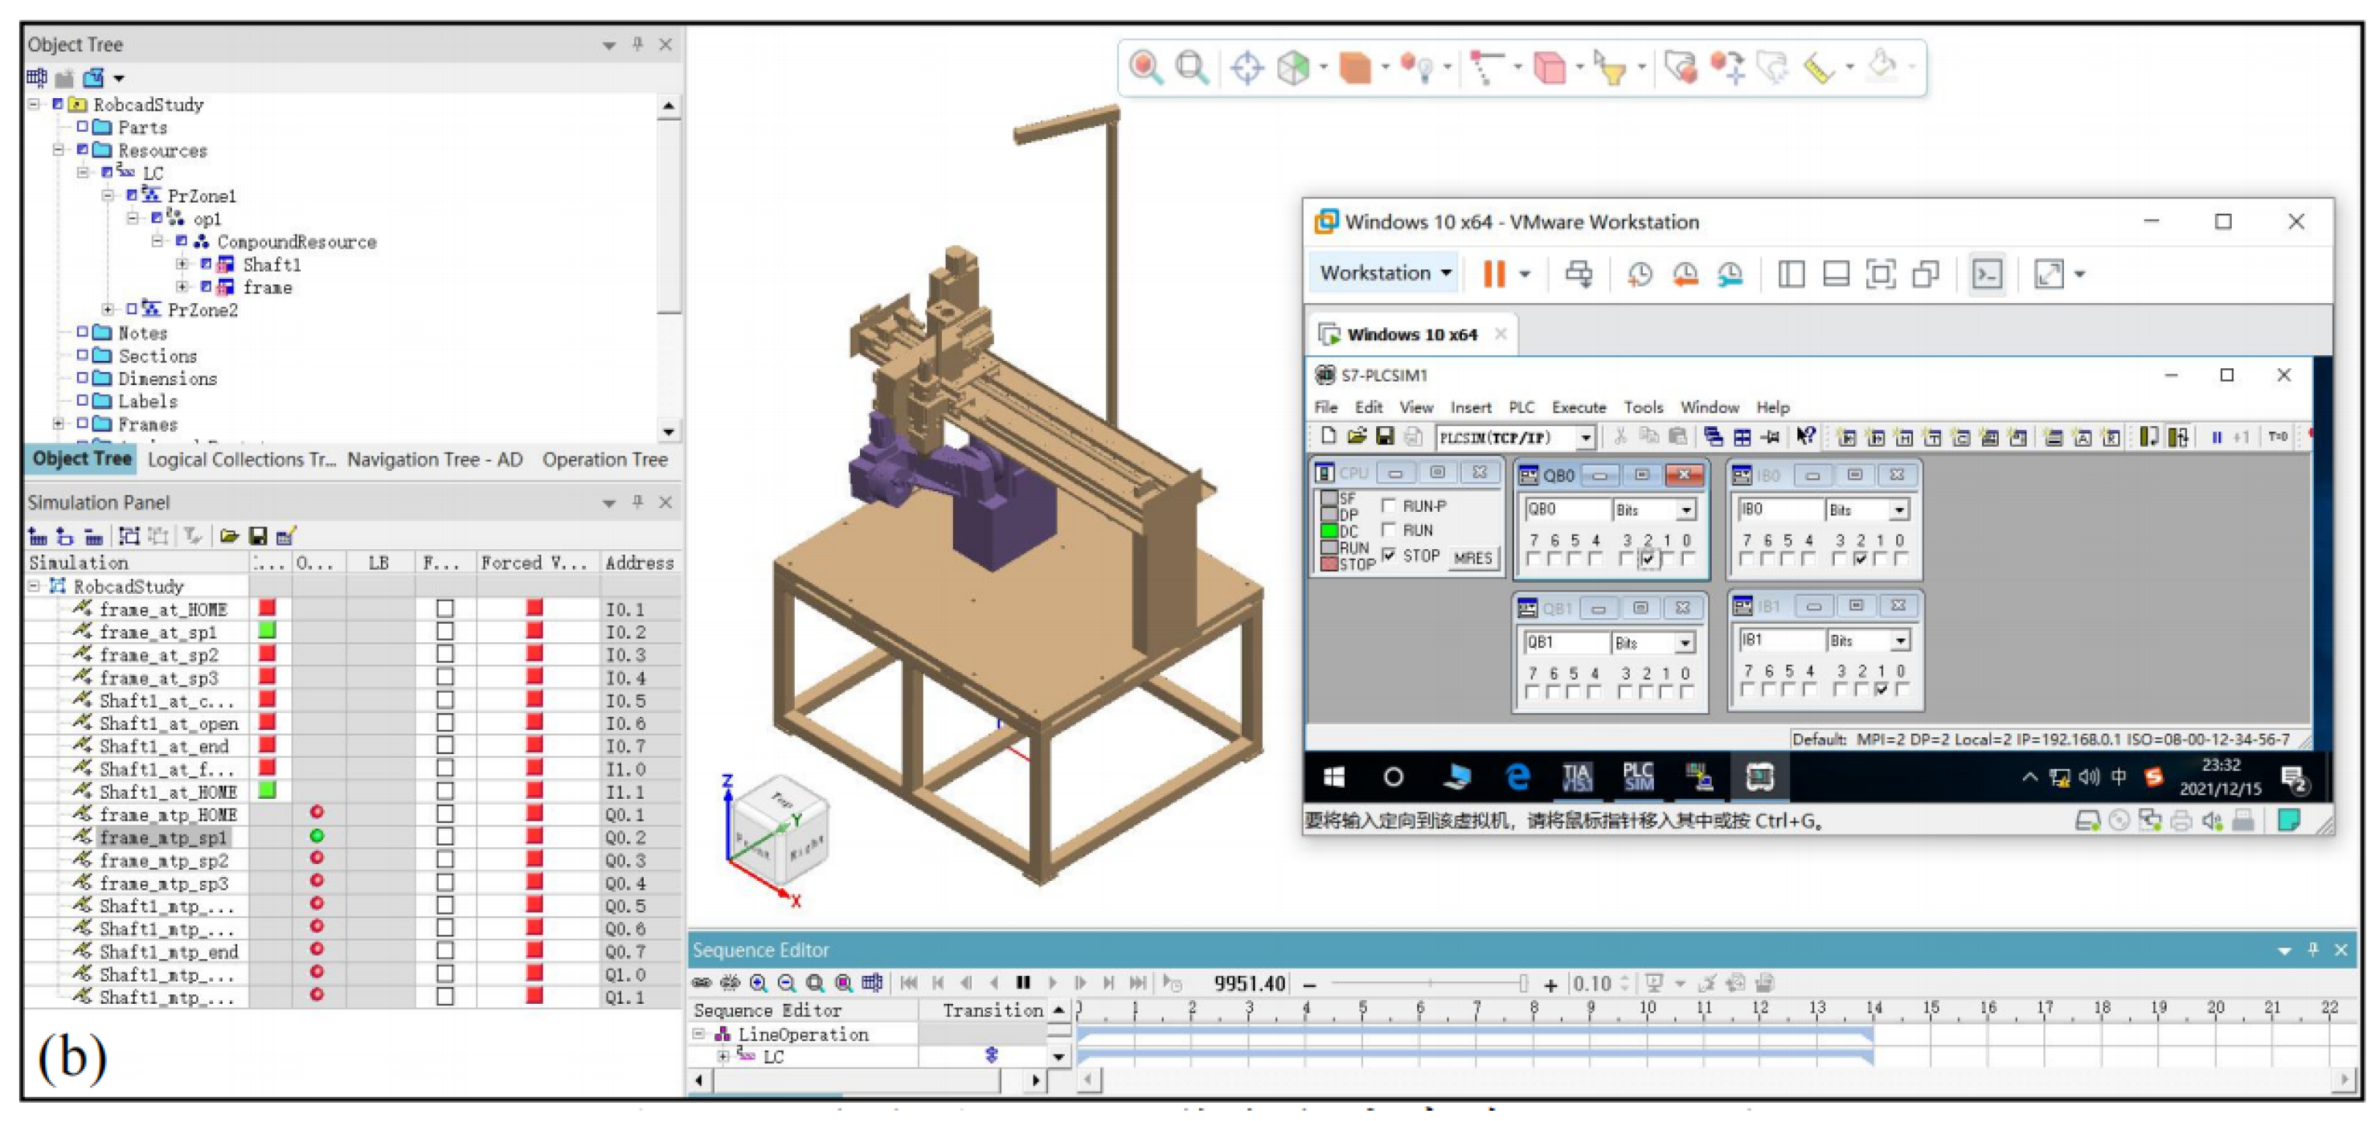Open the Workstation dropdown menu

pyautogui.click(x=1385, y=273)
